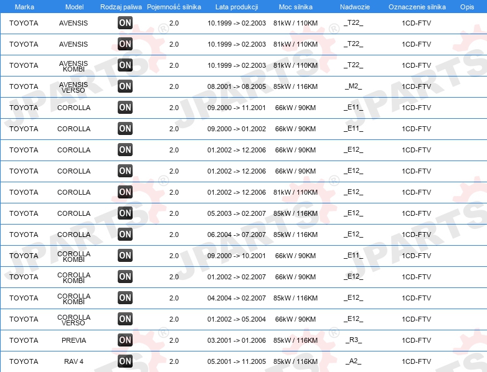Click the date range 09.2000 -> 01.2002

click(x=237, y=129)
